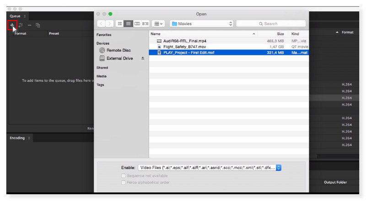
Task: Click the 465,3 MB size cell
Action: pos(275,41)
